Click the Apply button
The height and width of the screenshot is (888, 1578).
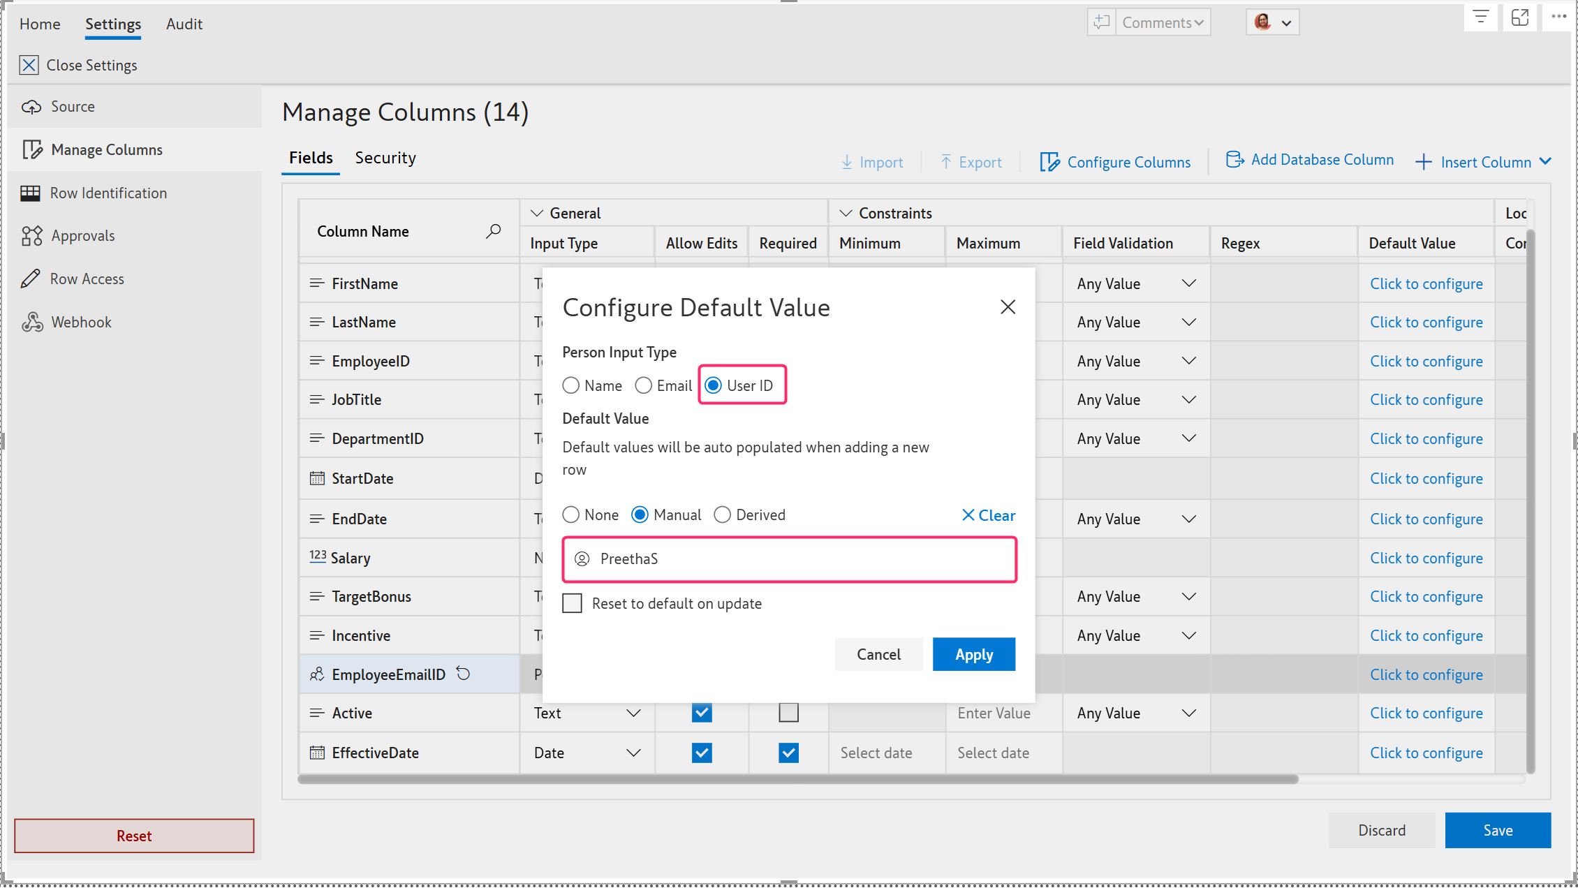click(x=973, y=654)
